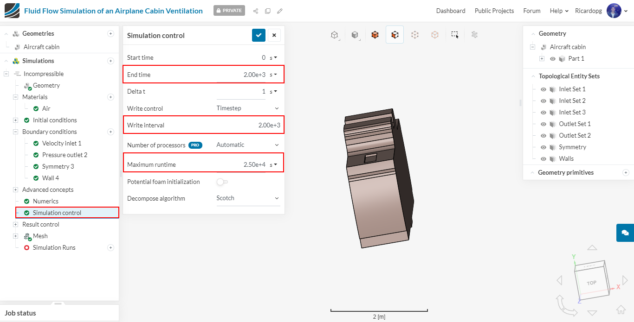Click the home view reset icon
This screenshot has width=634, height=322.
(621, 310)
